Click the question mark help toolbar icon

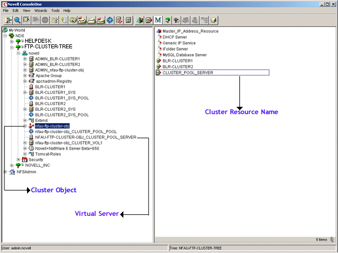click(64, 20)
